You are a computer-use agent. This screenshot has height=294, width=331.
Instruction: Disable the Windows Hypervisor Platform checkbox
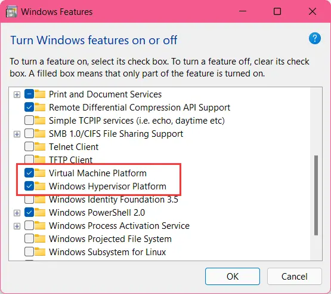(x=29, y=186)
